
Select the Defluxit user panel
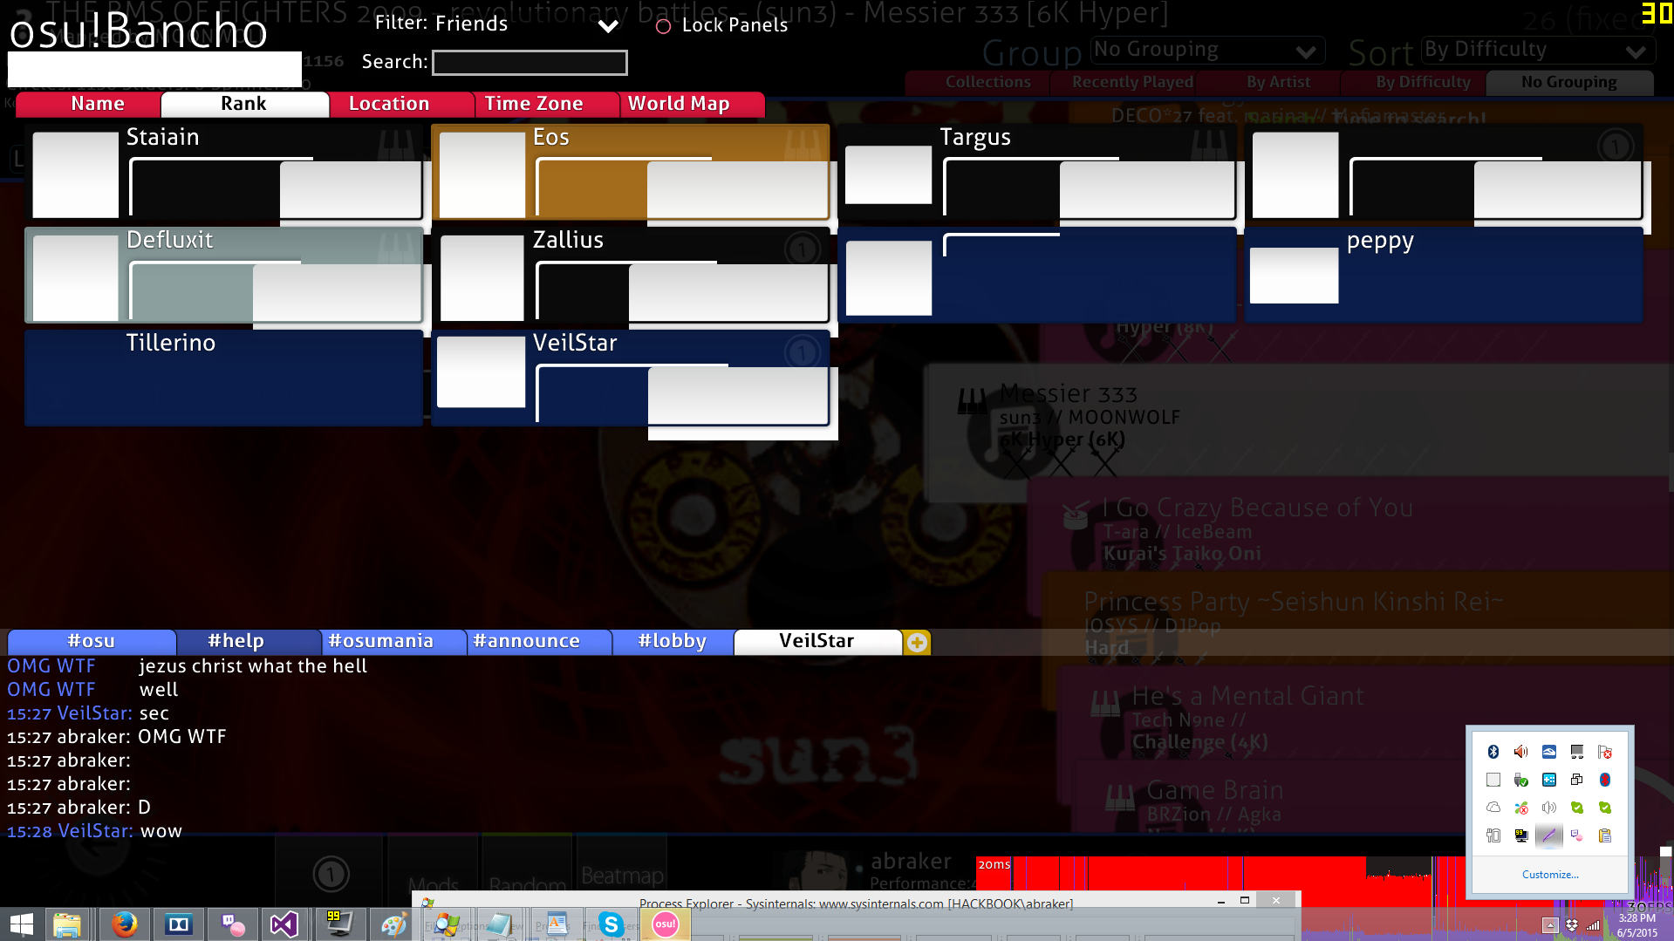pos(224,275)
